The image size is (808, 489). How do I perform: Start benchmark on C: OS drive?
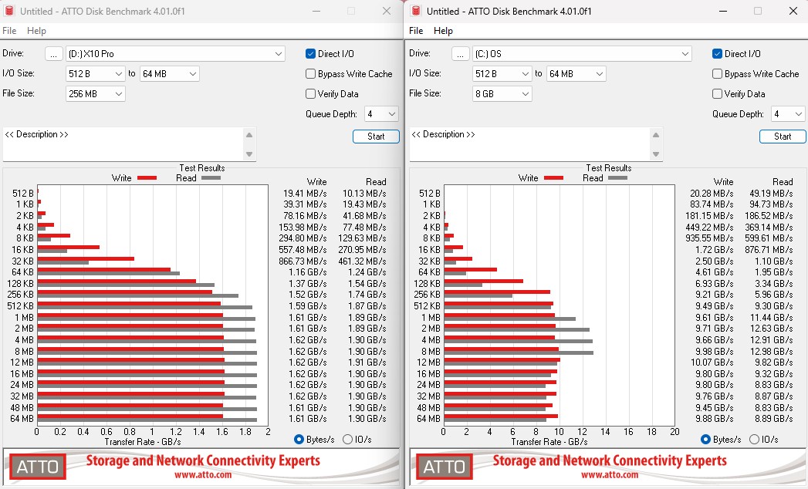point(783,137)
